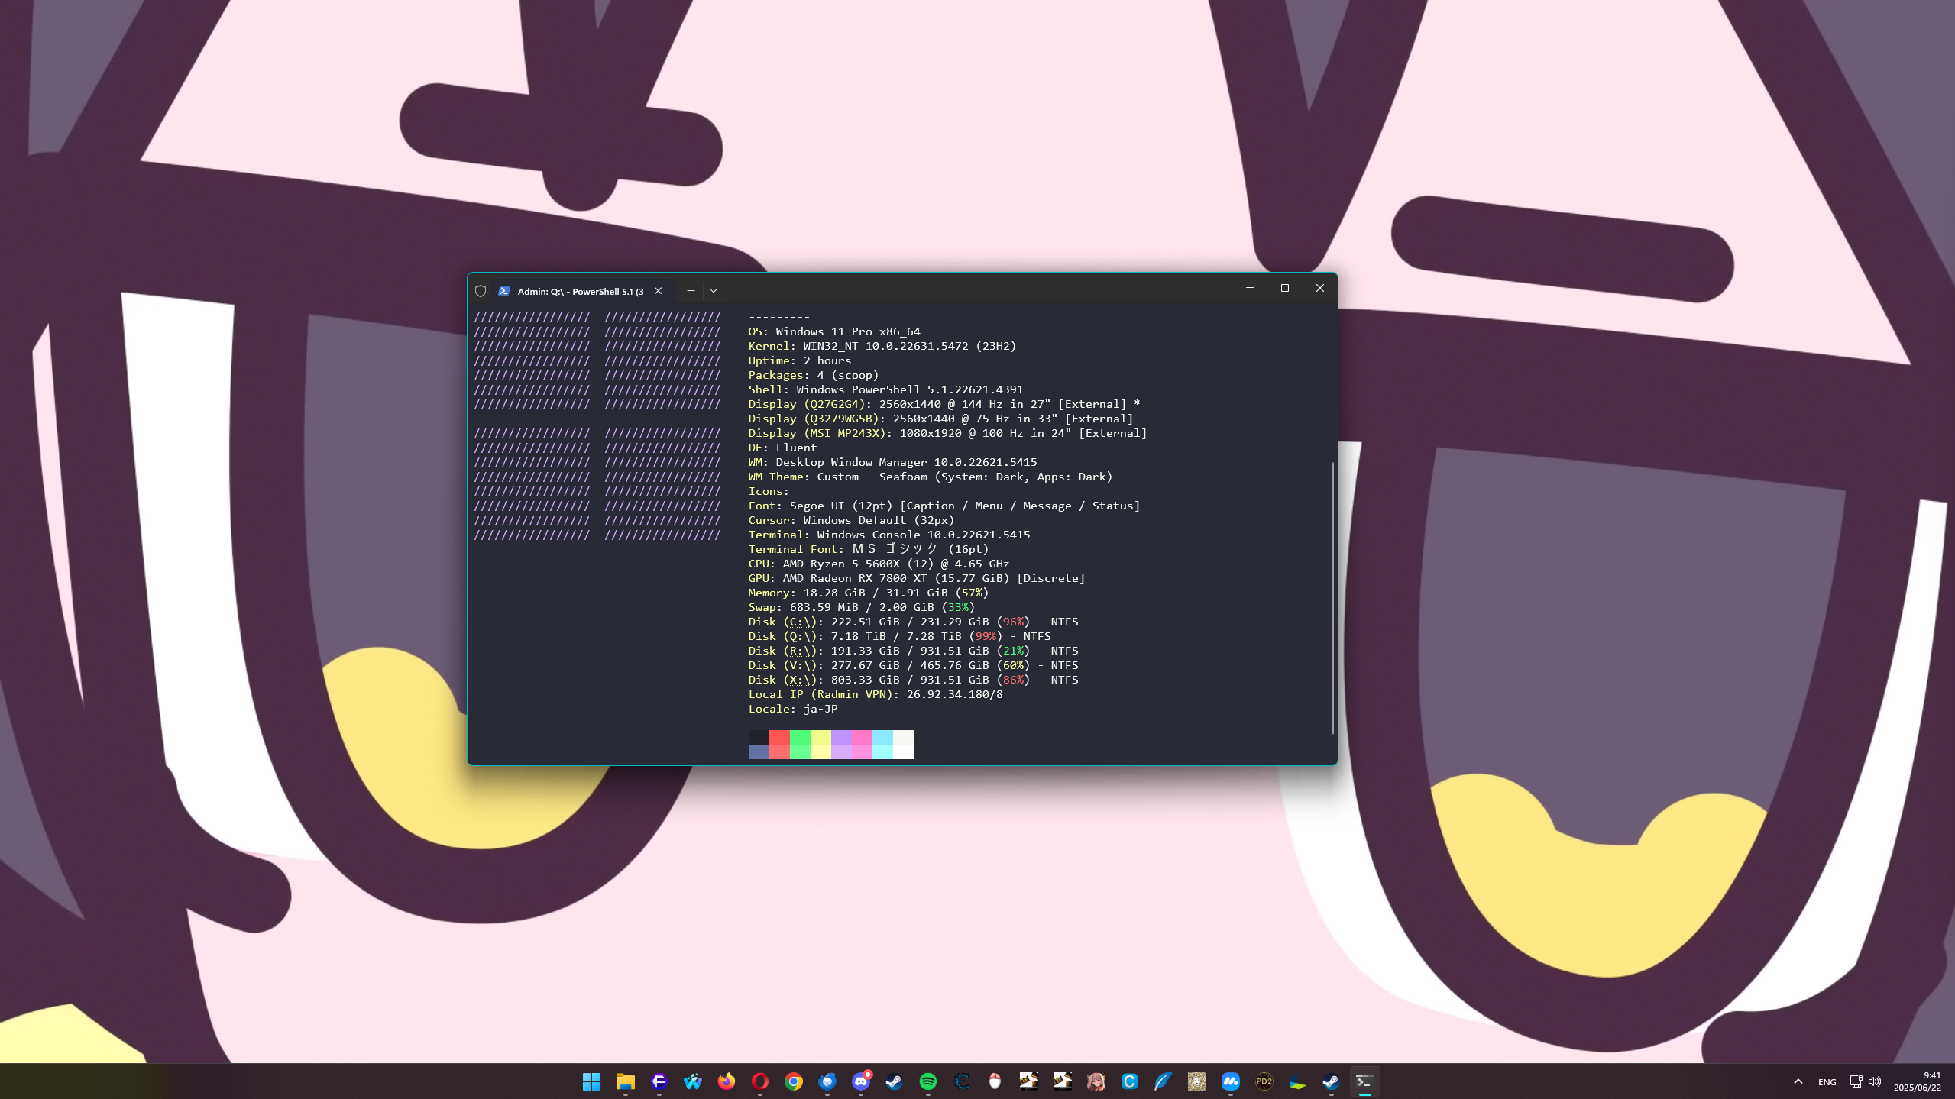Launch the blue M squiggle app icon
Screen dimensions: 1955x1099
[1230, 1081]
